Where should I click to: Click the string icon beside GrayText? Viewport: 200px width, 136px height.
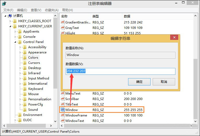63,28
